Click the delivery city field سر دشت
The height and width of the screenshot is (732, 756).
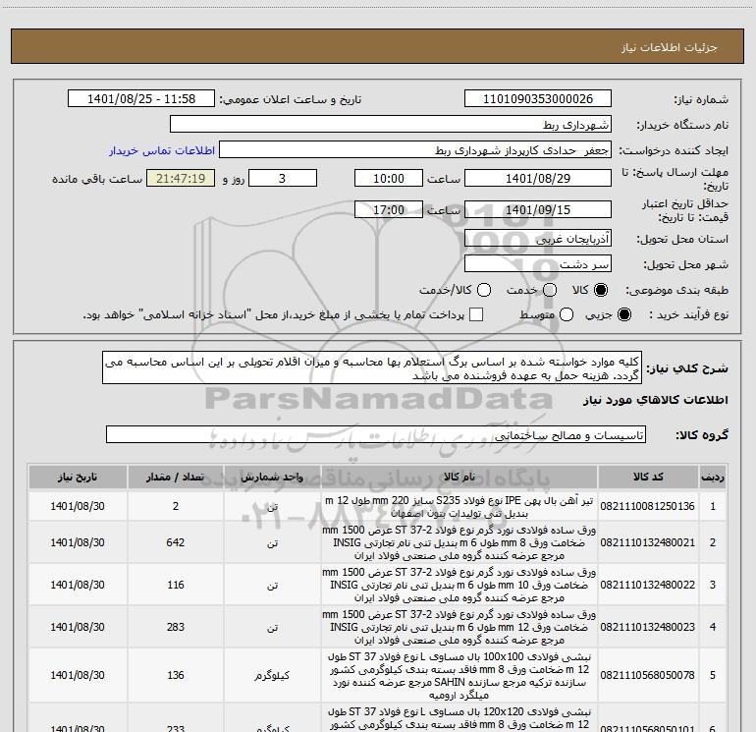538,264
